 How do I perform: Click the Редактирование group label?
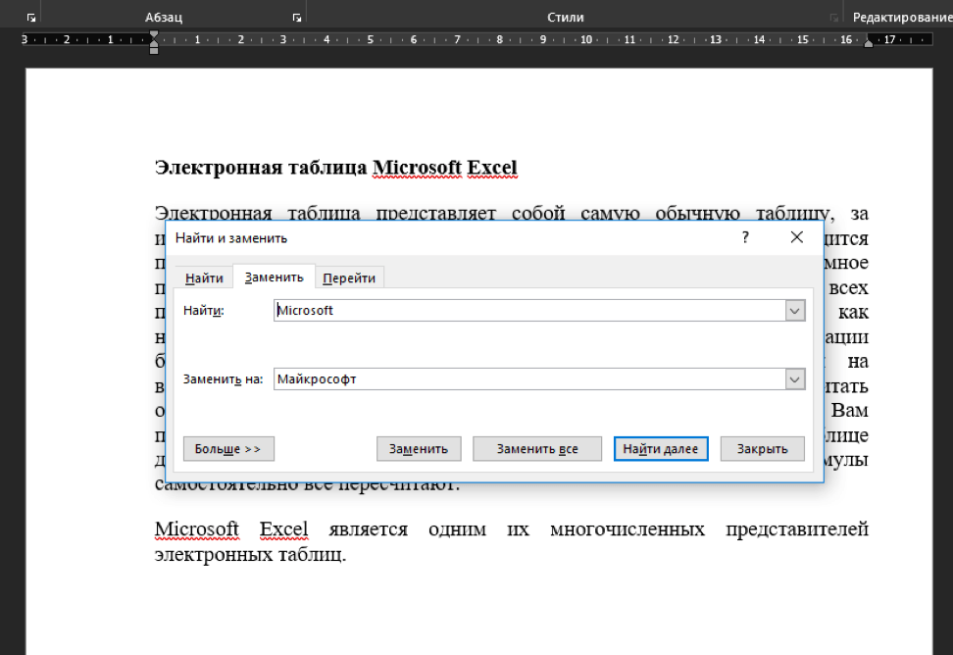[x=902, y=18]
